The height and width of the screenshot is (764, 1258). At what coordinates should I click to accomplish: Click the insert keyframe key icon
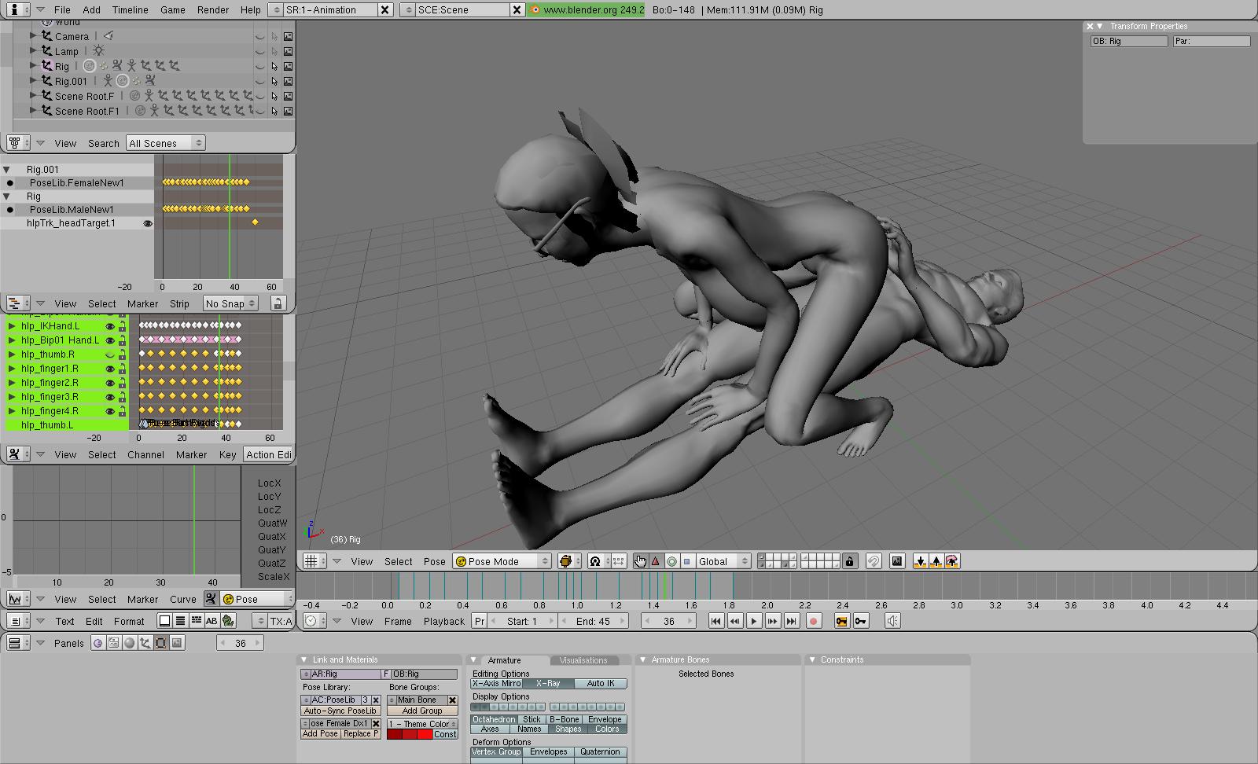click(x=841, y=621)
